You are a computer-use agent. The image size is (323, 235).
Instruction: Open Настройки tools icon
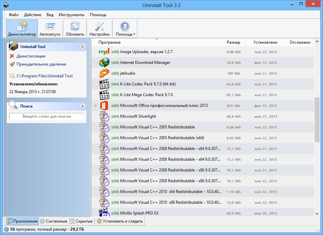99,26
